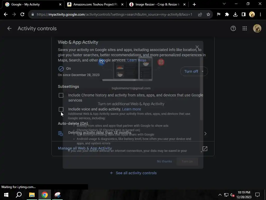Click the share page icon in address bar
The height and width of the screenshot is (200, 266).
tap(200, 15)
